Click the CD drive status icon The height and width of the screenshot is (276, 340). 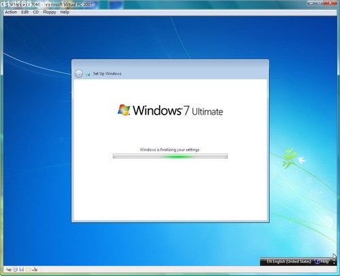click(15, 269)
